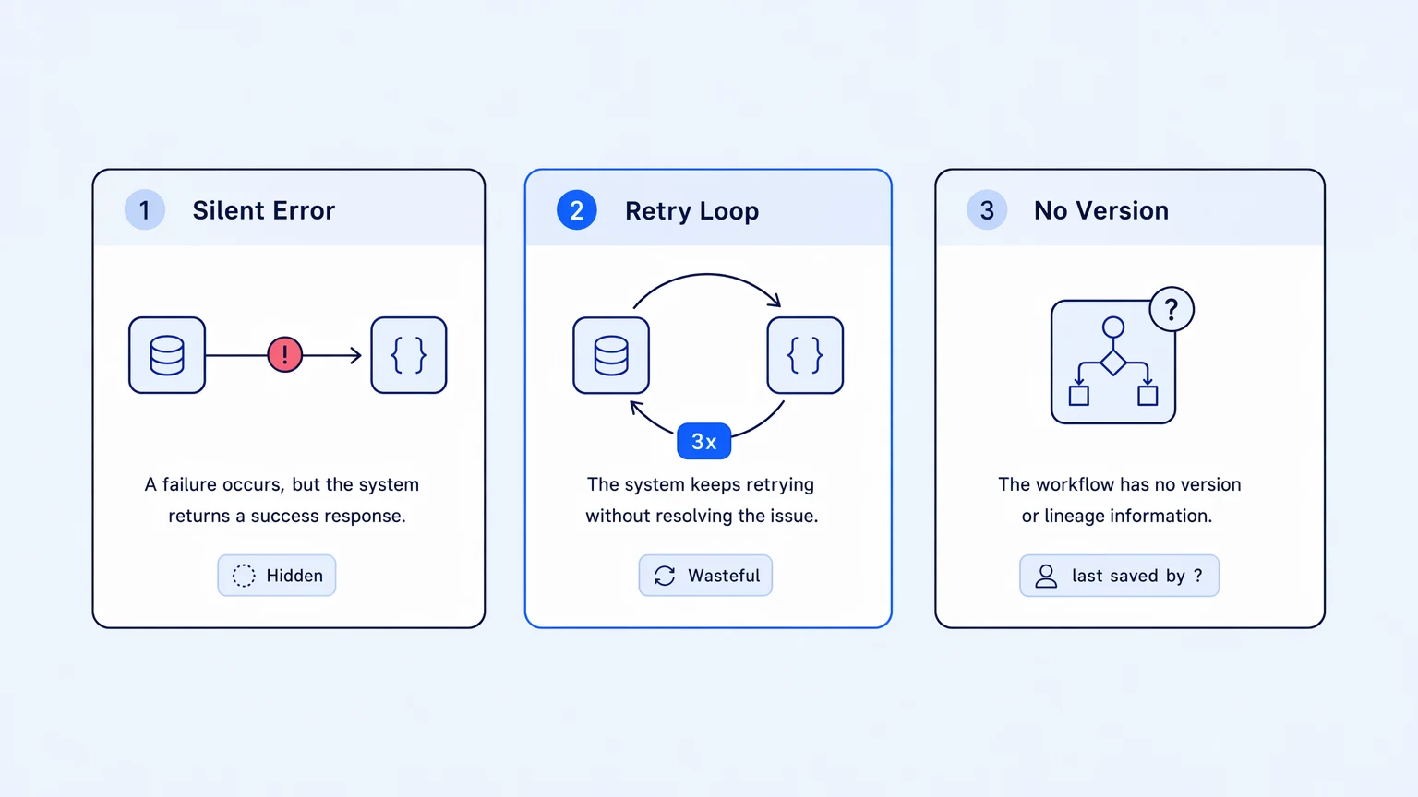
Task: Click the question mark badge on workflow icon
Action: [1172, 309]
